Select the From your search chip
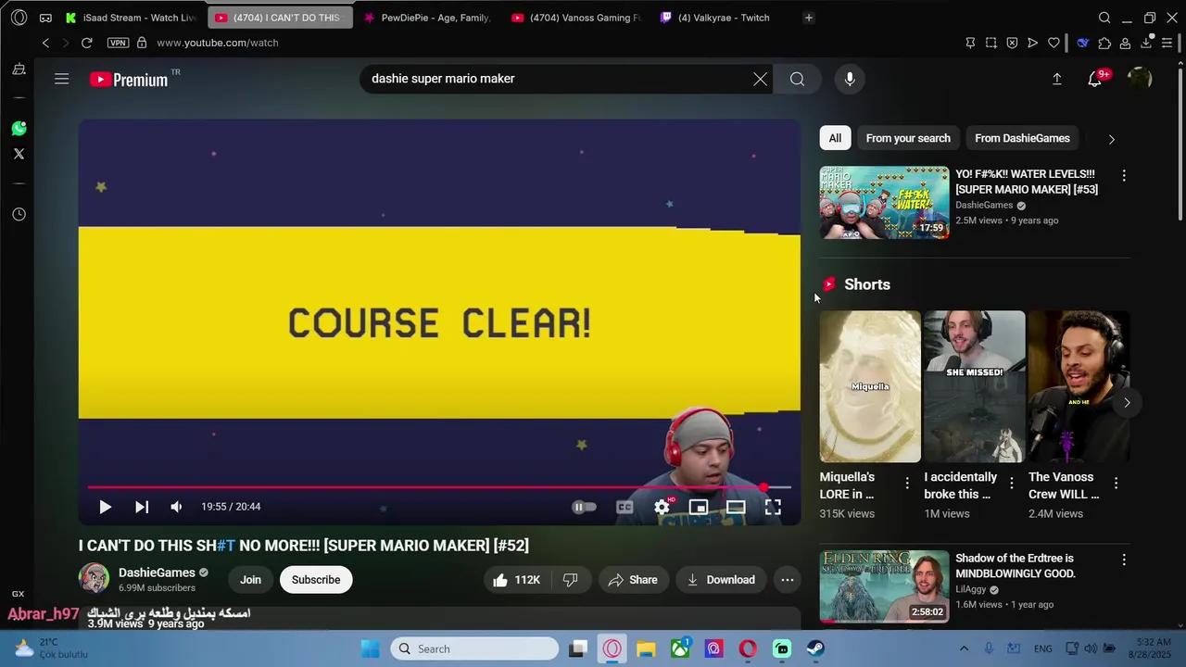This screenshot has height=667, width=1186. coord(908,138)
